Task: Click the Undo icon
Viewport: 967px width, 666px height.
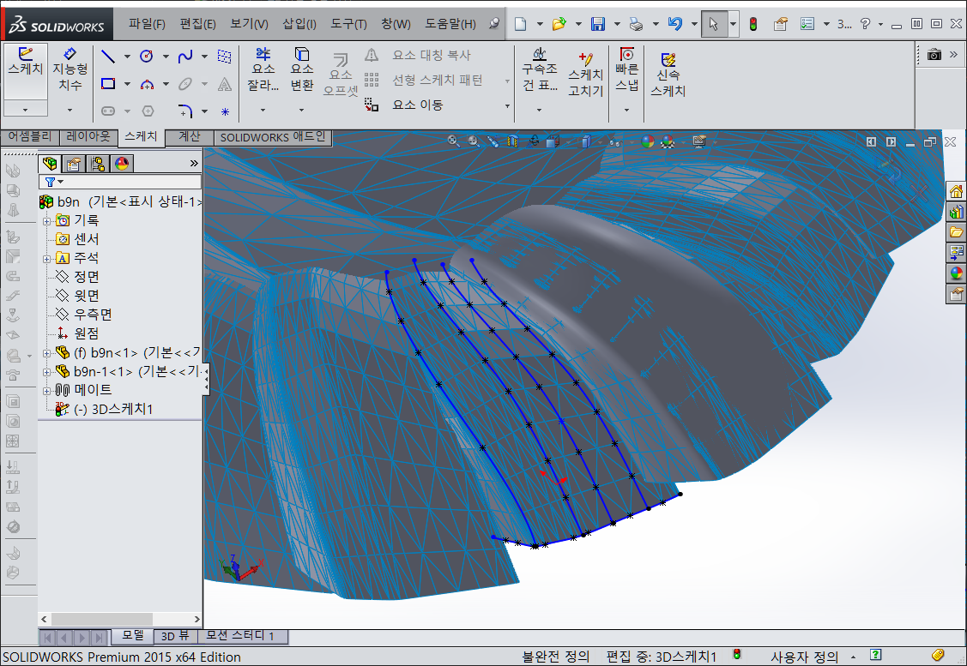Action: [674, 24]
